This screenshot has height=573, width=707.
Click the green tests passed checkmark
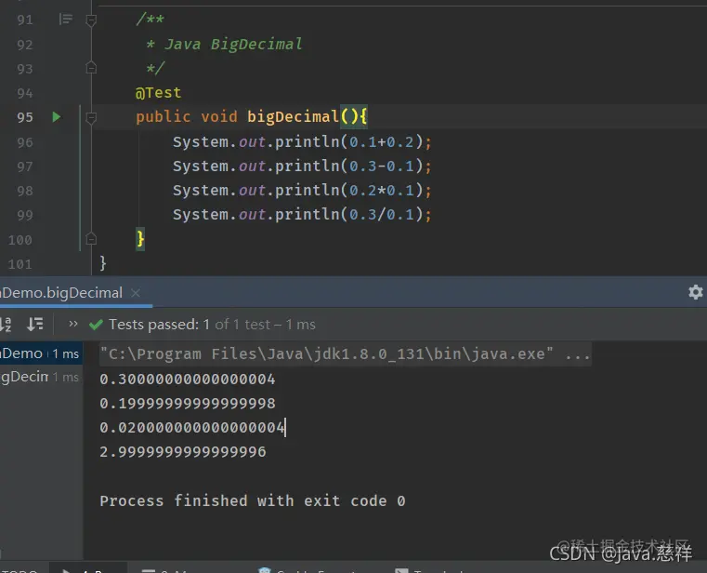click(x=96, y=325)
